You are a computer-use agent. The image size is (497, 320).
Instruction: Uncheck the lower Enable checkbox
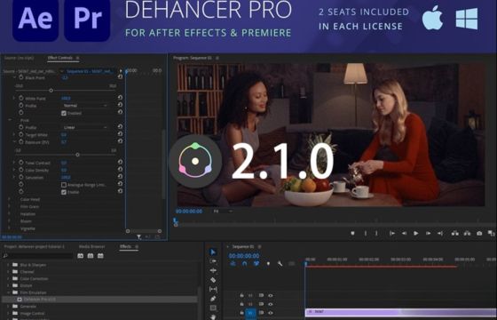(x=64, y=192)
